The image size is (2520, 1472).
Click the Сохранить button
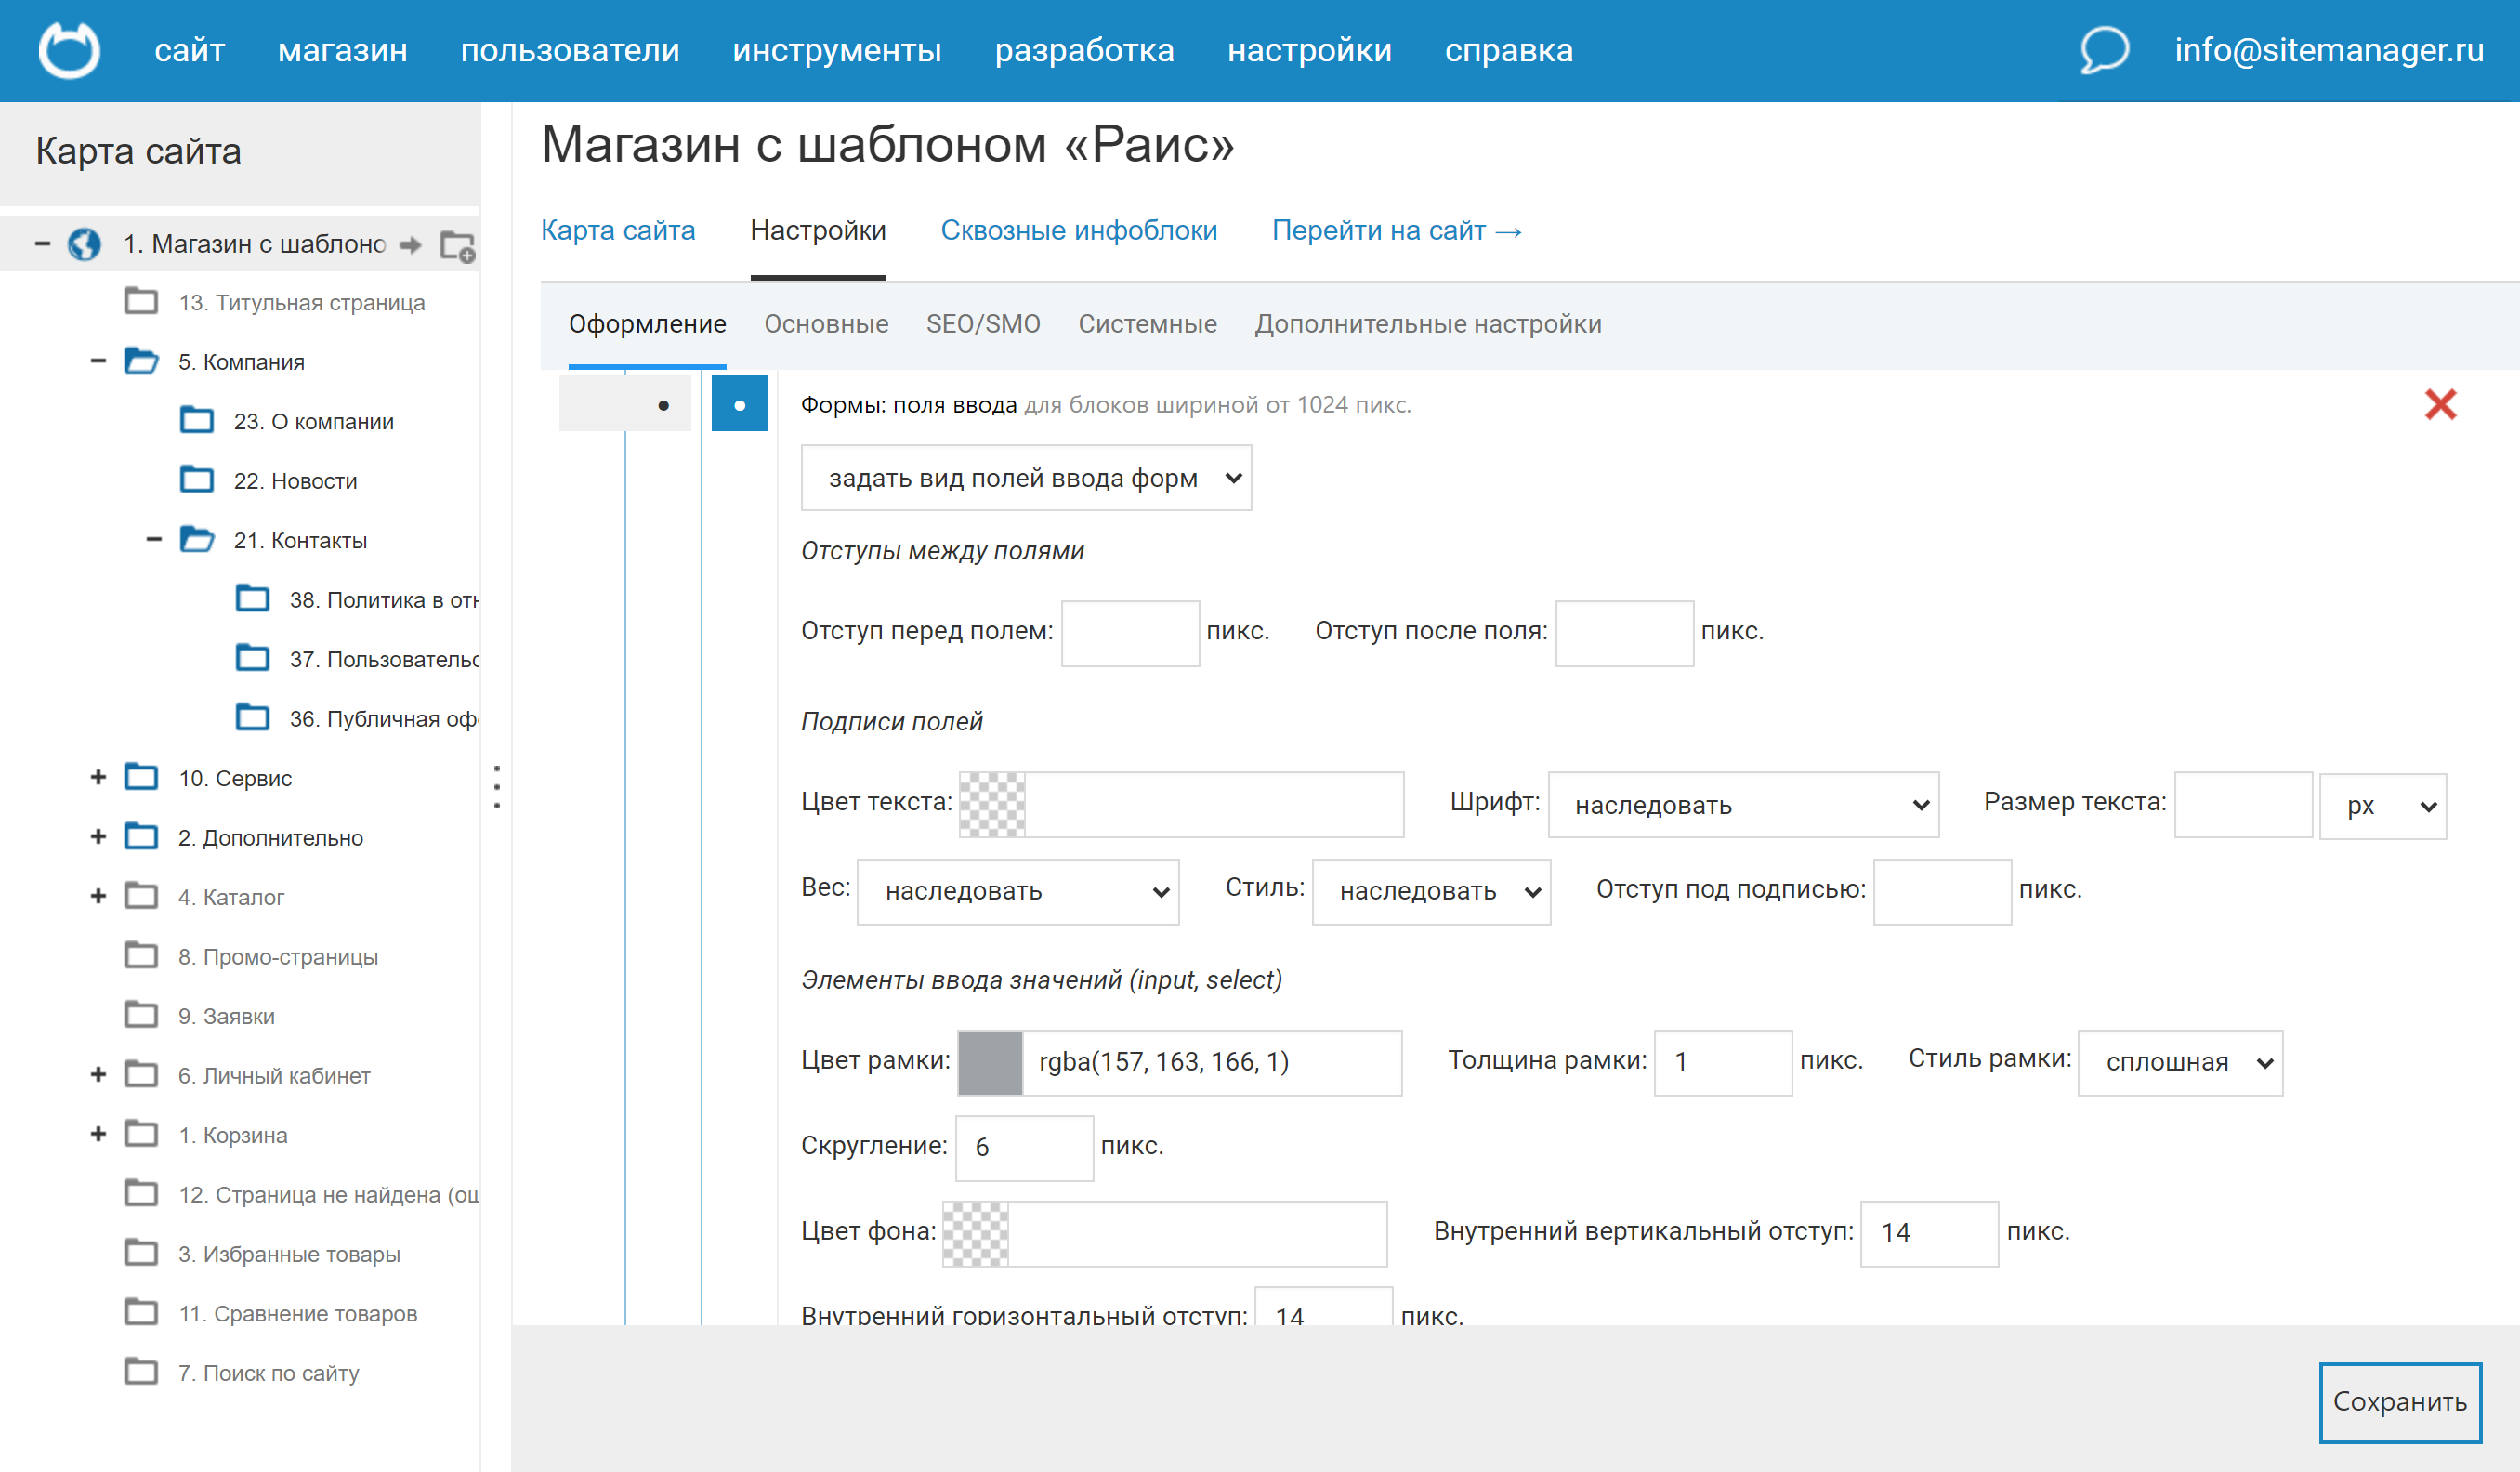pyautogui.click(x=2399, y=1401)
